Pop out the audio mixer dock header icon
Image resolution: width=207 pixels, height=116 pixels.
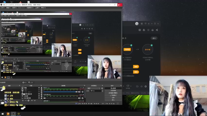pyautogui.click(x=85, y=86)
